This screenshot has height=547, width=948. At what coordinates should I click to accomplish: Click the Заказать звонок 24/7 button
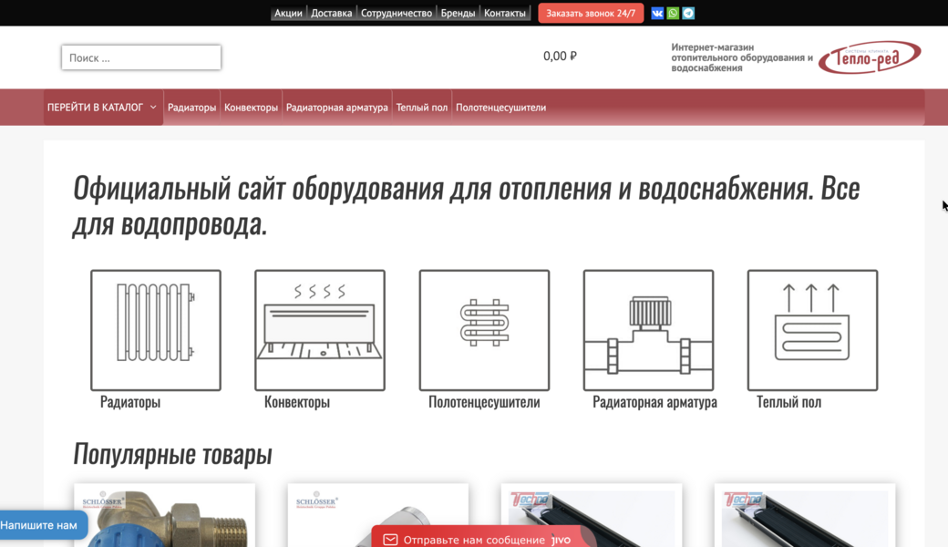pyautogui.click(x=591, y=13)
